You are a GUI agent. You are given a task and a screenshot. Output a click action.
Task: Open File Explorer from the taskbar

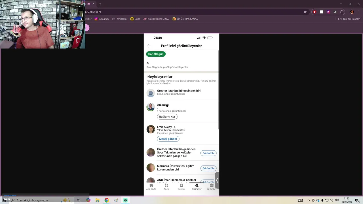pyautogui.click(x=97, y=200)
